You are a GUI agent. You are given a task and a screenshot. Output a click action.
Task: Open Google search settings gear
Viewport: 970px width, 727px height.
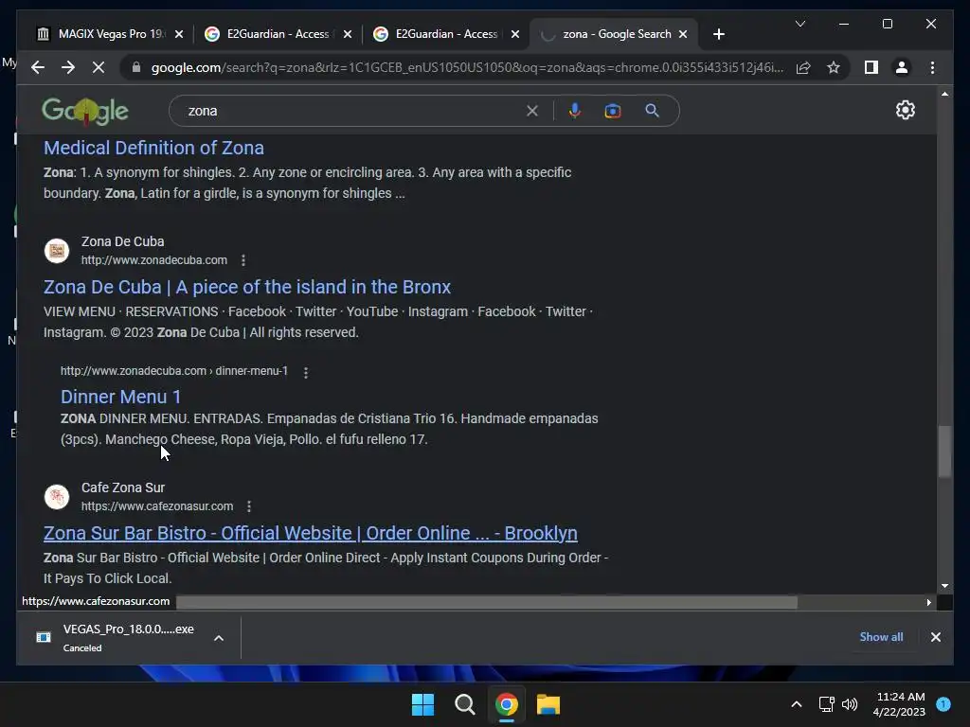(x=905, y=110)
